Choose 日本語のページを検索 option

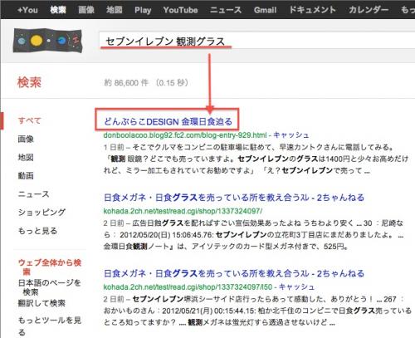tap(49, 287)
